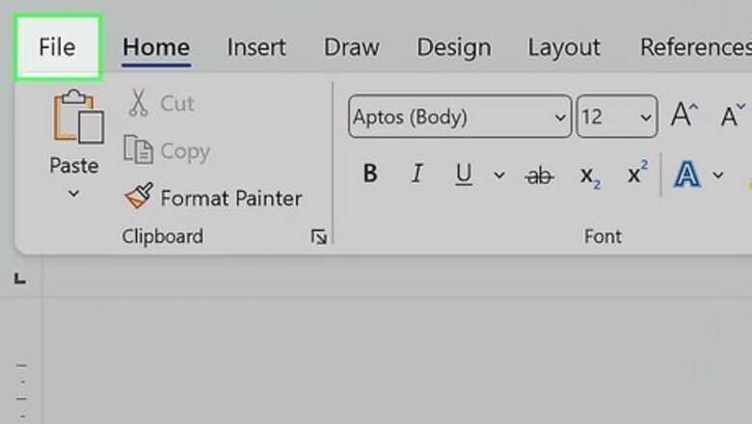752x424 pixels.
Task: Switch to the Insert tab
Action: click(255, 46)
